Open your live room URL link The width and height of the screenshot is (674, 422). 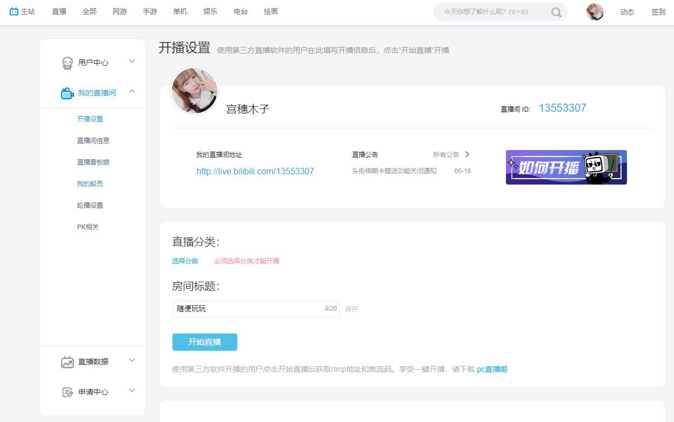[255, 171]
